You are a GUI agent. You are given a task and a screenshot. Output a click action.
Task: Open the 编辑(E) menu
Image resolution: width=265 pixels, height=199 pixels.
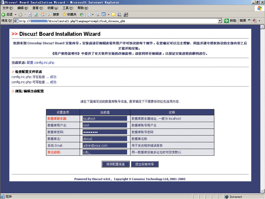23,8
